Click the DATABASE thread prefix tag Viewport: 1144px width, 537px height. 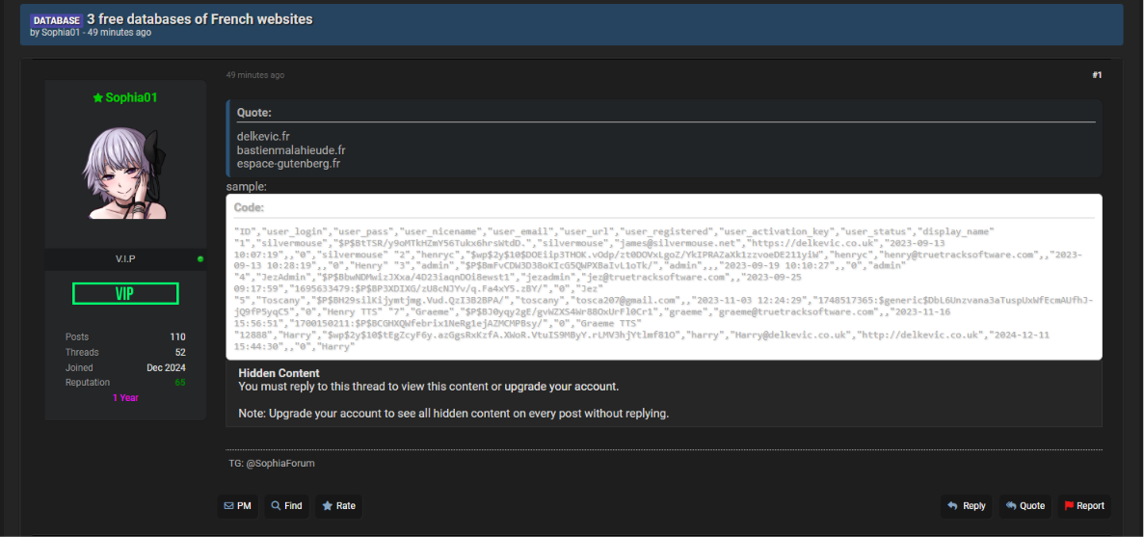click(56, 20)
